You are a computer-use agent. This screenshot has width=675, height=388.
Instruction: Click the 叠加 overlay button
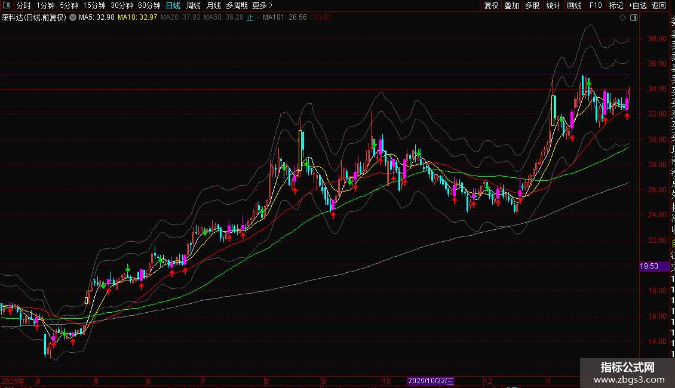(511, 5)
